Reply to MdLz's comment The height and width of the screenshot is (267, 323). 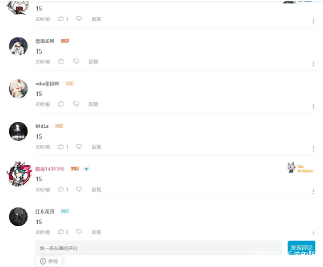point(96,147)
